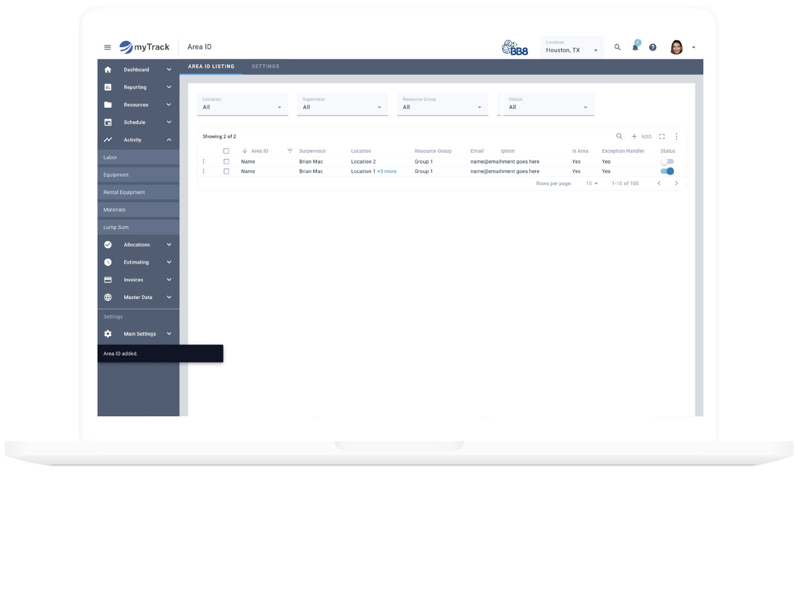Image resolution: width=798 pixels, height=598 pixels.
Task: Open the Labor submenu item
Action: click(139, 157)
